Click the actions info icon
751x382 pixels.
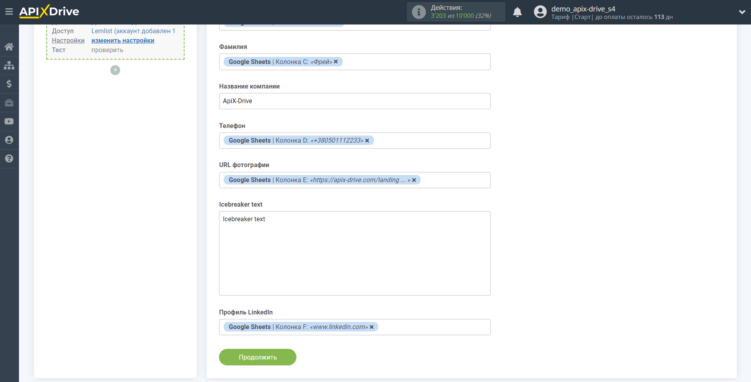click(419, 12)
